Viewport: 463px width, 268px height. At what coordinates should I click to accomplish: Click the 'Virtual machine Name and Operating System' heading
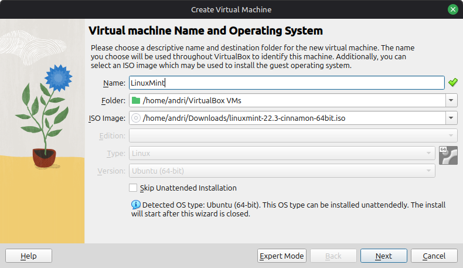click(206, 30)
